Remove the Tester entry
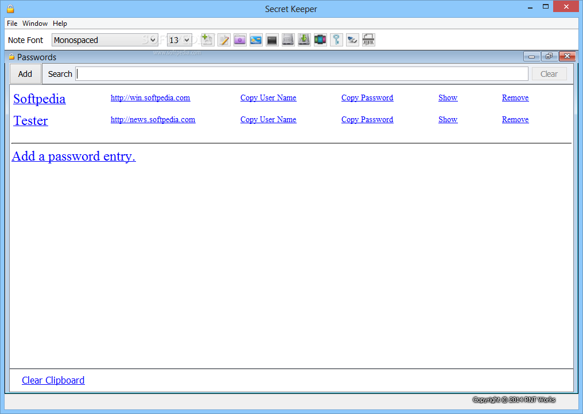Viewport: 583px width, 414px height. coord(515,120)
